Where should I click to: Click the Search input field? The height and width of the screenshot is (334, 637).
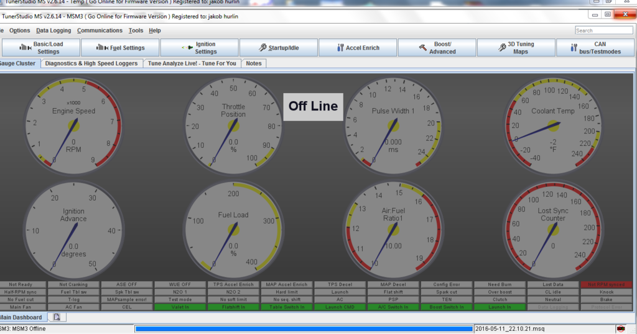(603, 30)
